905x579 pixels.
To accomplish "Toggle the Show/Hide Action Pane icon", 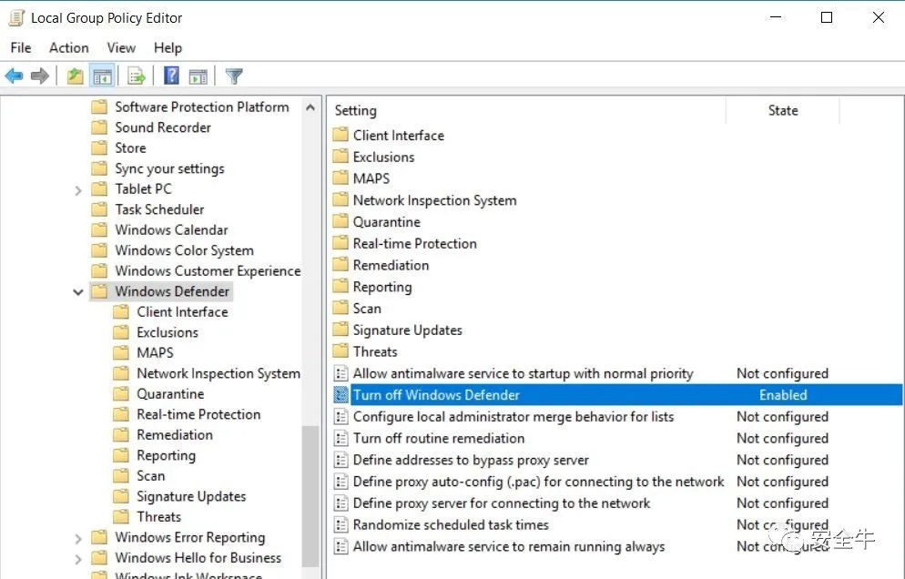I will click(x=198, y=76).
